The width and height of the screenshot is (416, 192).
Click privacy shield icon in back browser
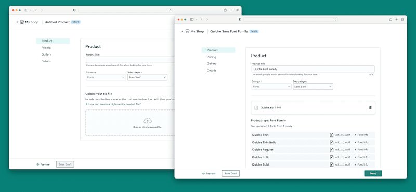(74, 10)
